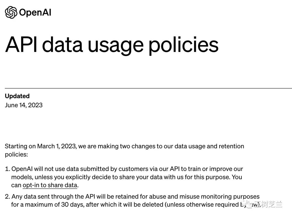Image resolution: width=292 pixels, height=217 pixels.
Task: Click the "June 14, 2023" date
Action: point(24,105)
